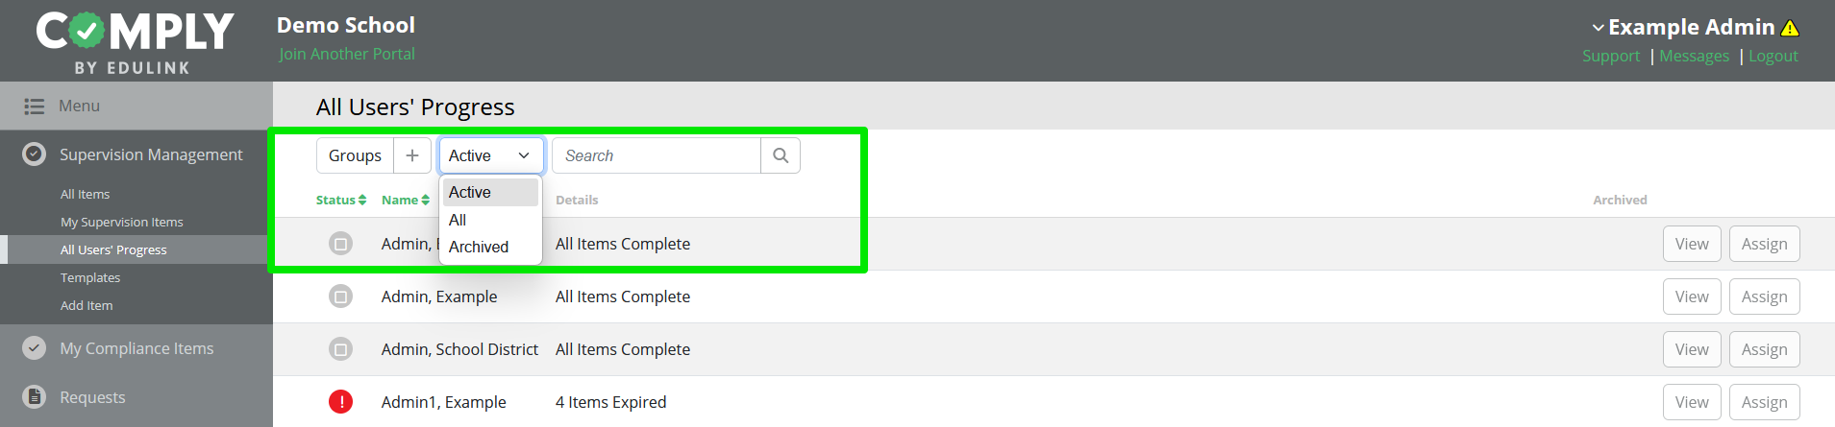The width and height of the screenshot is (1835, 427).
Task: Sort by the Status column header
Action: point(341,200)
